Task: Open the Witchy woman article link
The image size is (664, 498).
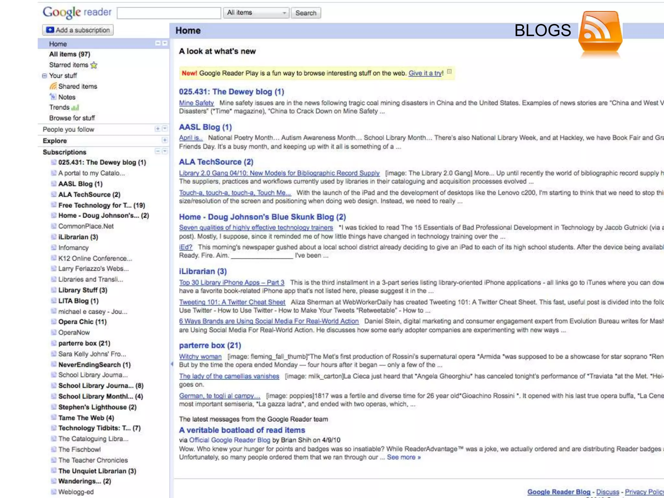Action: click(200, 357)
